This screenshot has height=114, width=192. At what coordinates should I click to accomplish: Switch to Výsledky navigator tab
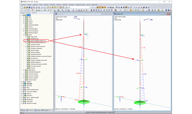pos(45,110)
